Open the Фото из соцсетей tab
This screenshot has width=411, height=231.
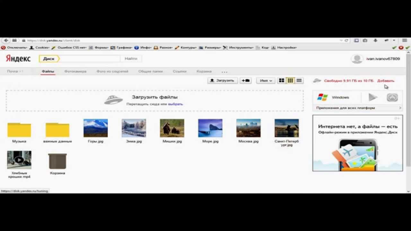[112, 71]
